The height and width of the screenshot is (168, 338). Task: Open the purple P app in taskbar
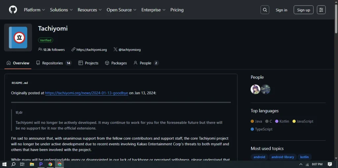click(x=41, y=164)
